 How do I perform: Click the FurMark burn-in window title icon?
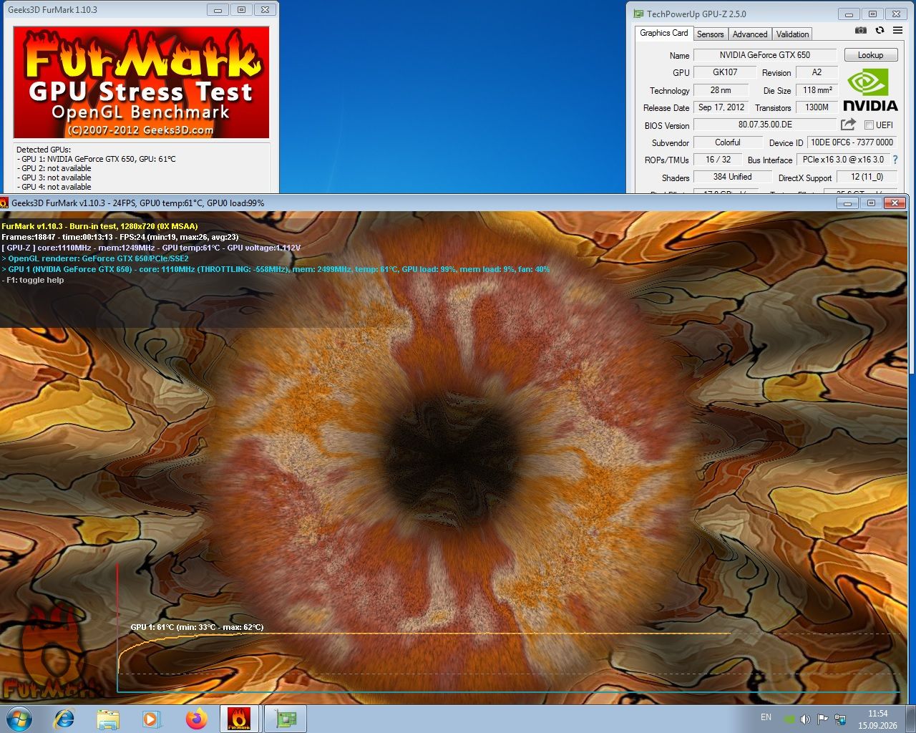click(x=4, y=203)
